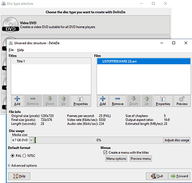Click the DeVeDe window title icon

[x=11, y=43]
